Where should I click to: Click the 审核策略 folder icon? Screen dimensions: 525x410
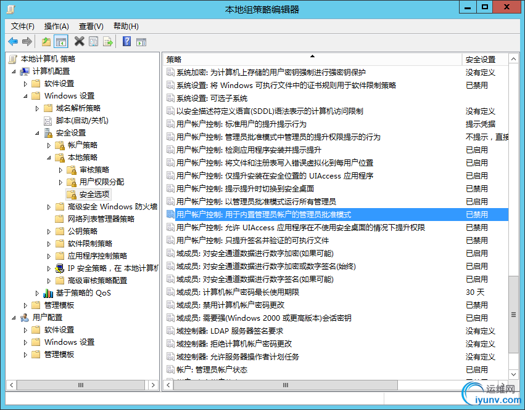72,170
